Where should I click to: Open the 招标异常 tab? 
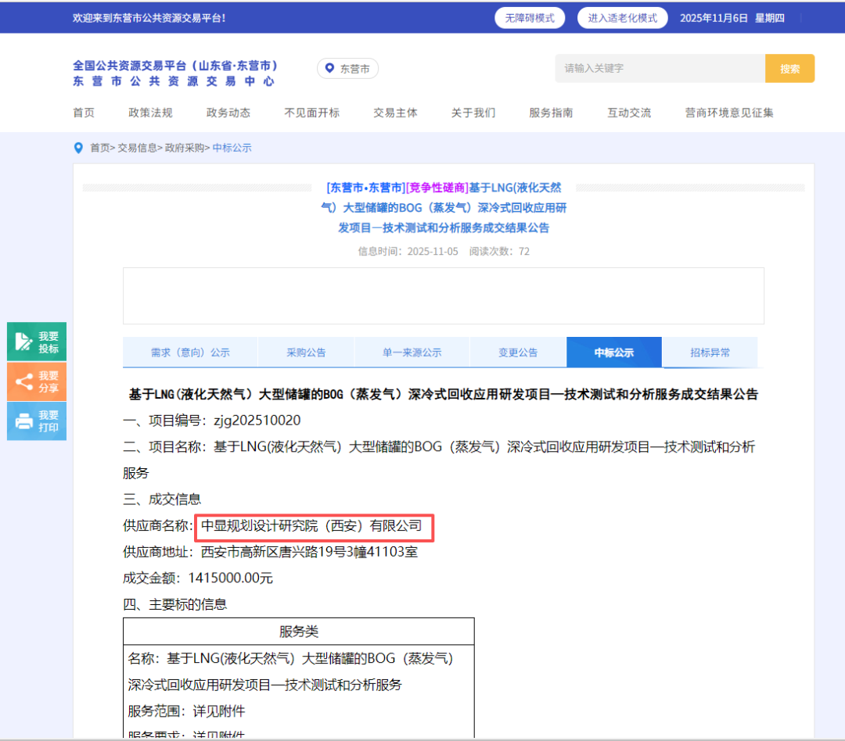pos(710,353)
